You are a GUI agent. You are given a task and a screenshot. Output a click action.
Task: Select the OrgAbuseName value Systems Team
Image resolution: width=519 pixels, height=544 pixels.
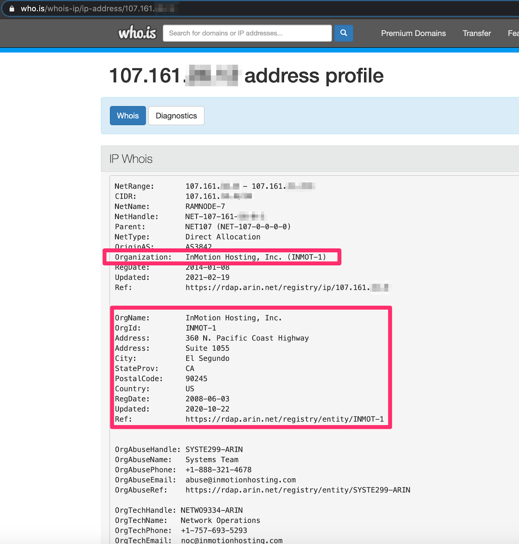point(212,460)
